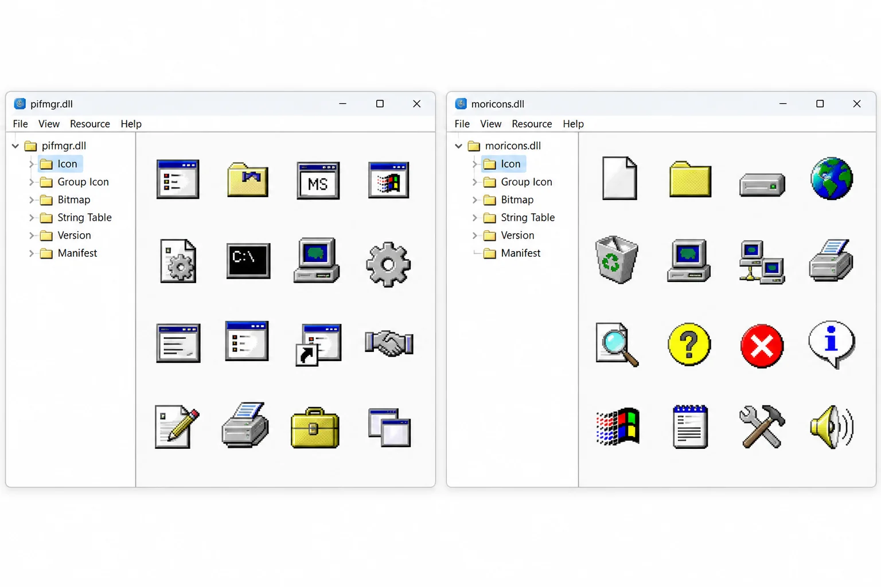Select the globe icon in moricons.dll
Image resolution: width=881 pixels, height=587 pixels.
(832, 178)
